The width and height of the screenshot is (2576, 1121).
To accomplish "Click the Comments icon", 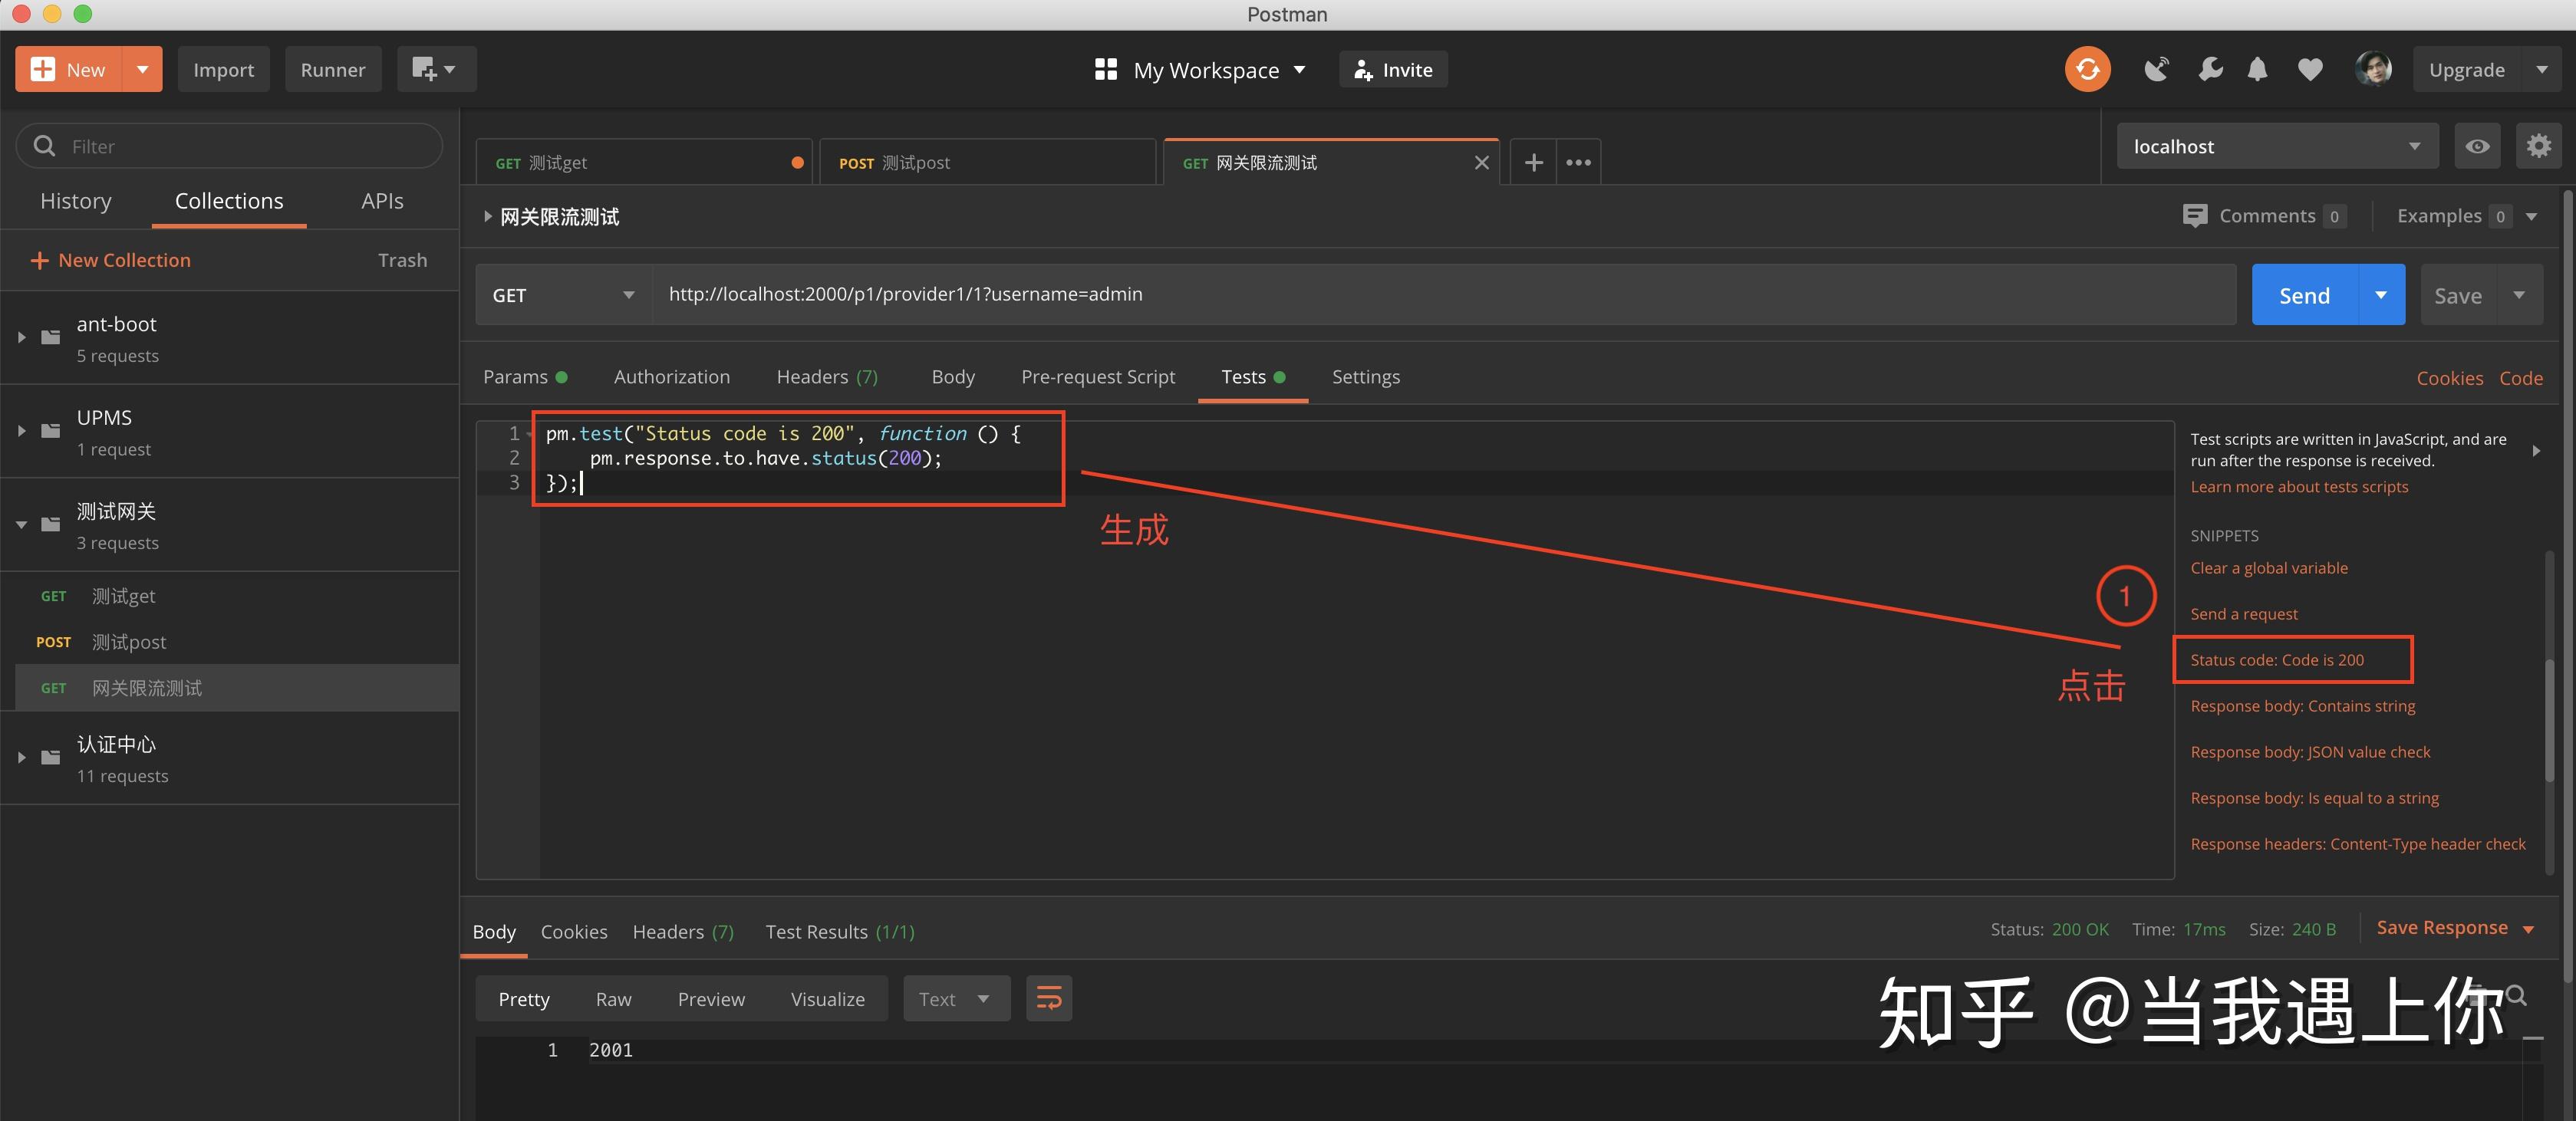I will point(2194,215).
